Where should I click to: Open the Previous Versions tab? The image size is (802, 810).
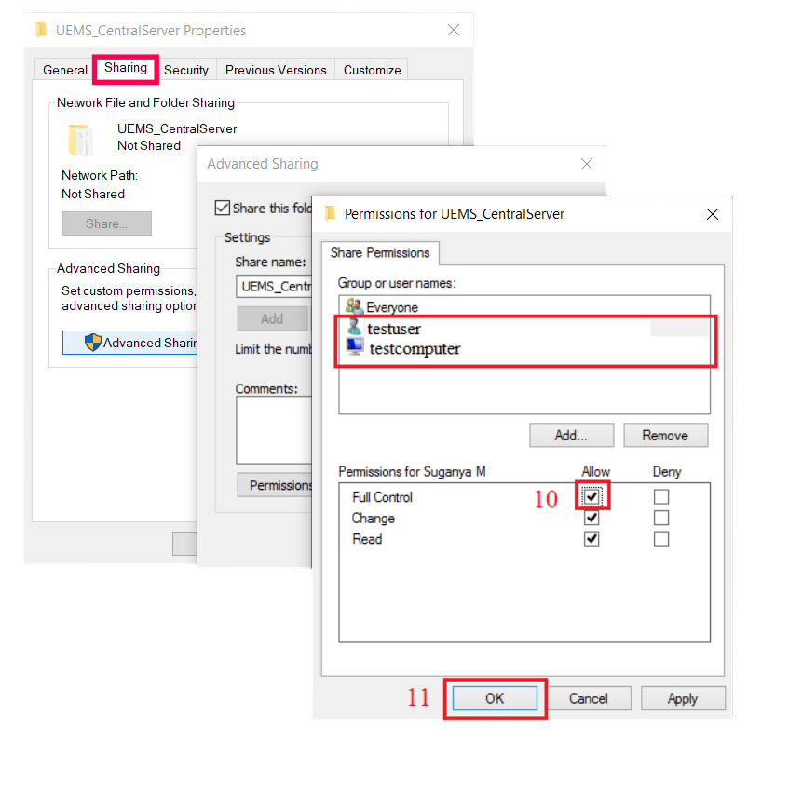pyautogui.click(x=276, y=70)
